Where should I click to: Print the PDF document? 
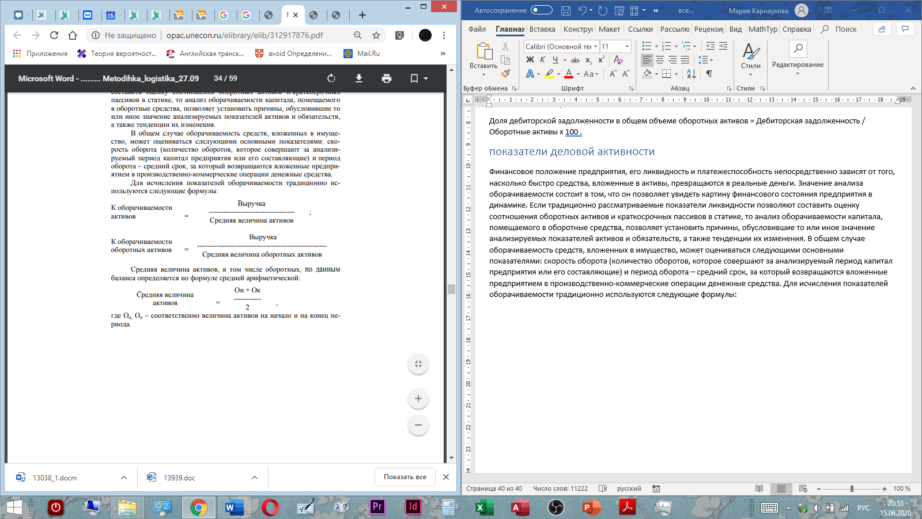click(x=387, y=78)
